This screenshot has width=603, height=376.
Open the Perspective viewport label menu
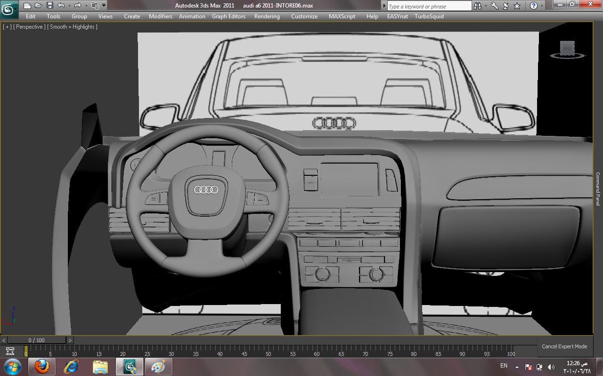[x=30, y=27]
